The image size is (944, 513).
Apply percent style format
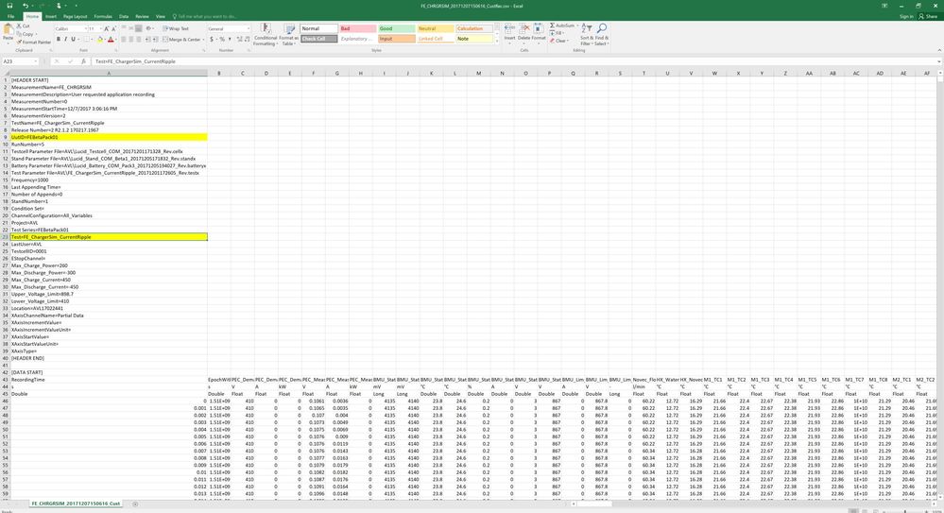coord(221,39)
